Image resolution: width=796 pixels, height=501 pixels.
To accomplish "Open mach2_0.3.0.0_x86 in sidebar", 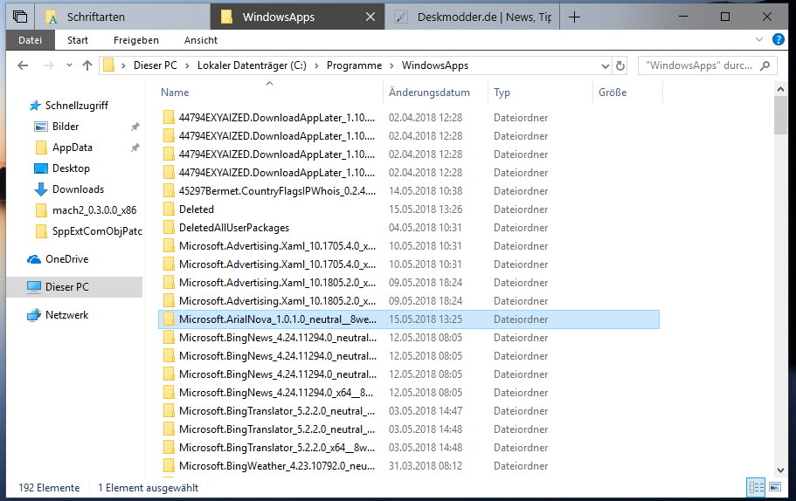I will click(93, 210).
